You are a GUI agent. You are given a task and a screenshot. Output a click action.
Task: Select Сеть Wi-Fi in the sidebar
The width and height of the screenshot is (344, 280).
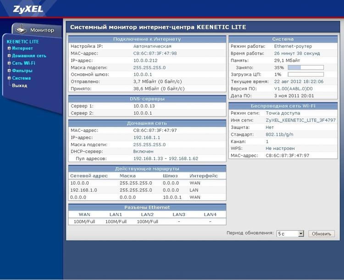point(23,63)
